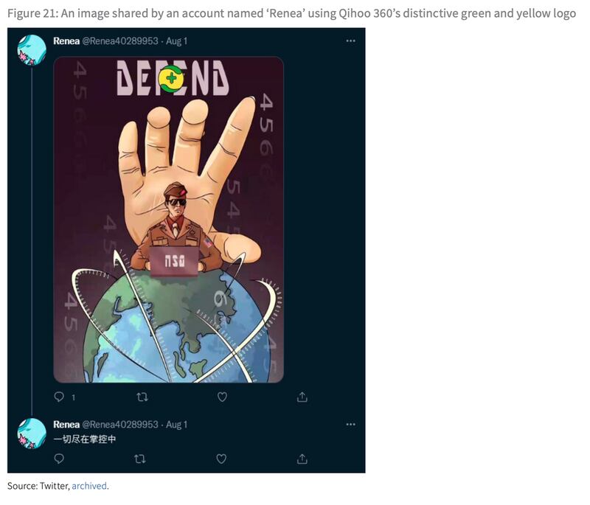Like the second tweet with Chinese text
This screenshot has height=505, width=590.
(x=221, y=459)
